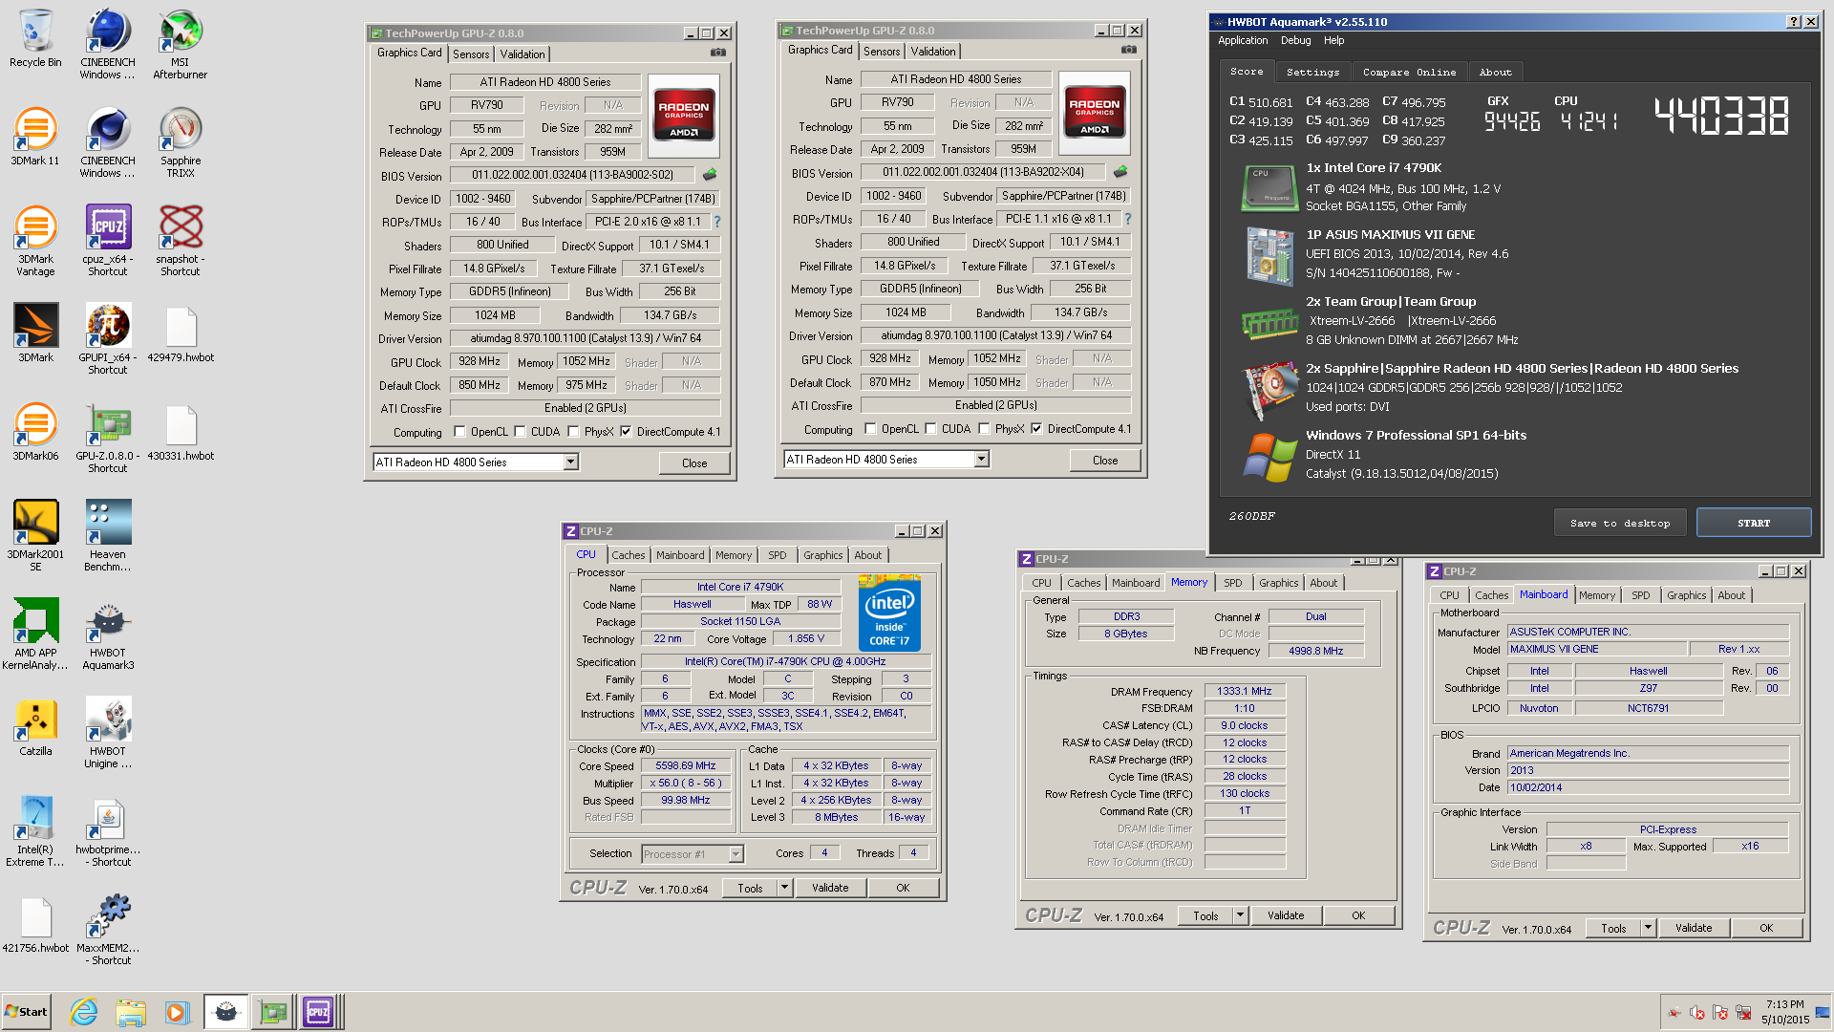This screenshot has width=1834, height=1032.
Task: Open 3DMark 11 desktop shortcut
Action: coord(35,137)
